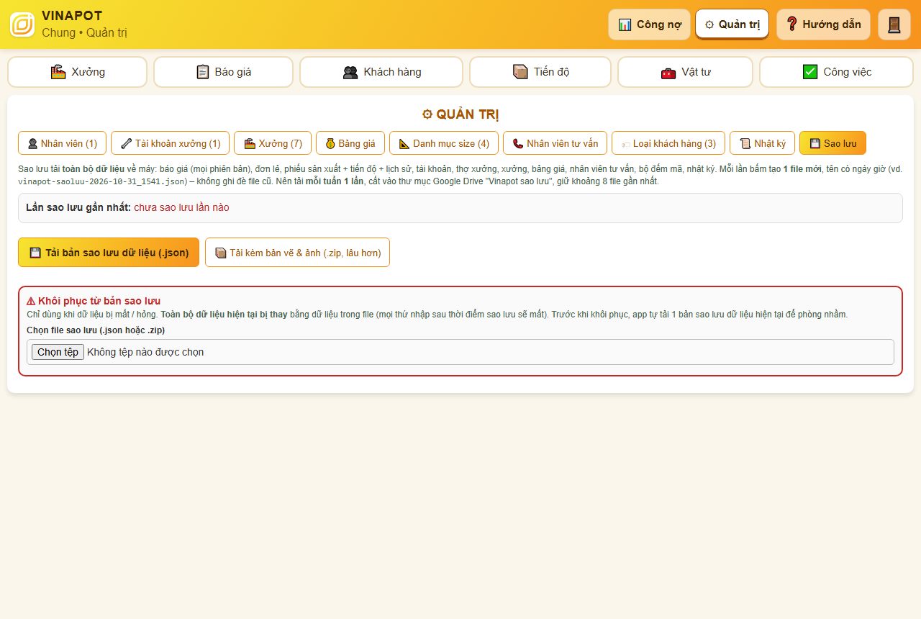921x619 pixels.
Task: Click the door logout icon
Action: (894, 24)
